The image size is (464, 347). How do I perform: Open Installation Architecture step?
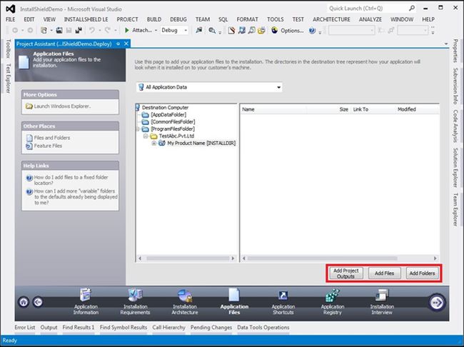[x=185, y=301]
